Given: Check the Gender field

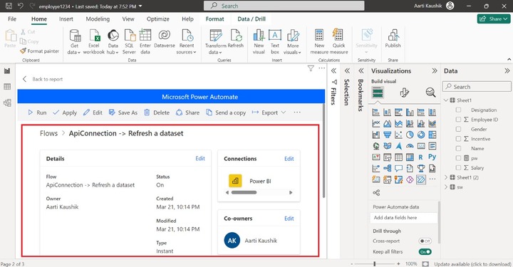Looking at the screenshot, I should tap(458, 129).
